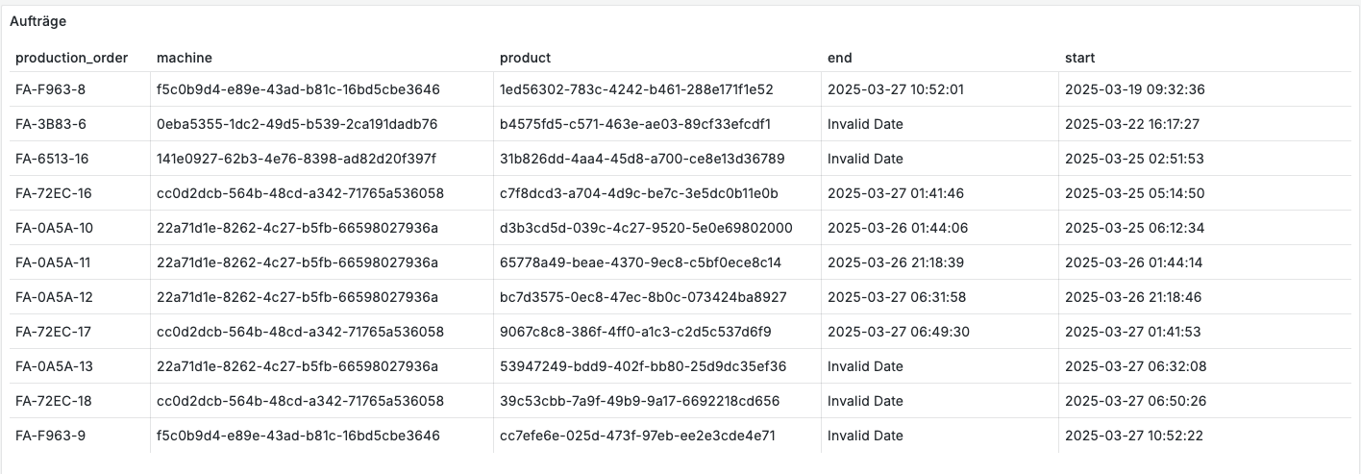Screen dimensions: 1361x474
Task: Sort by the end column header
Action: 839,58
